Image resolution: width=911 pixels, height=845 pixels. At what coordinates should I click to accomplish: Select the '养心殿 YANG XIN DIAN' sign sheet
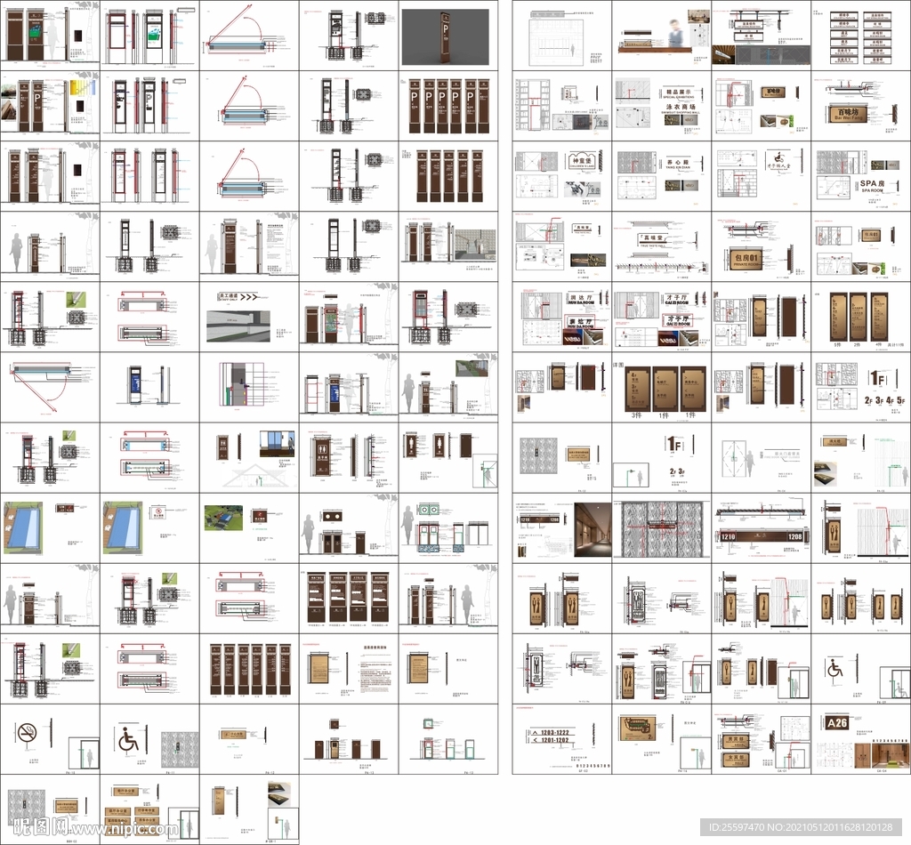662,176
